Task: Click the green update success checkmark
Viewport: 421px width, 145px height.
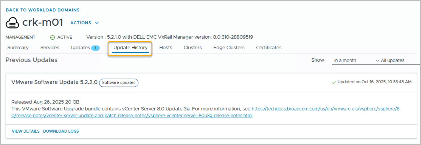Action: (x=334, y=82)
